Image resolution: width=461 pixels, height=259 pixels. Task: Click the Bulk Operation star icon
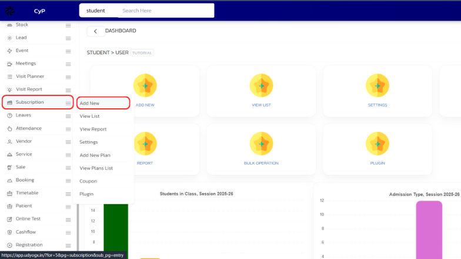[x=261, y=143]
